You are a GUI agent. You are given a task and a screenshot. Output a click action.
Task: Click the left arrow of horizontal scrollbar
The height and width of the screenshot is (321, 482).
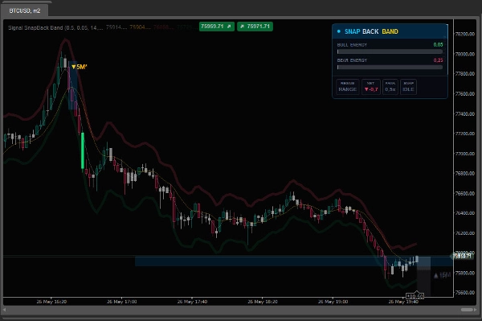[x=4, y=310]
